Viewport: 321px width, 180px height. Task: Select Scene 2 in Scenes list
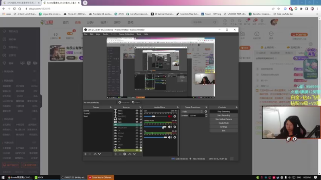click(x=98, y=114)
